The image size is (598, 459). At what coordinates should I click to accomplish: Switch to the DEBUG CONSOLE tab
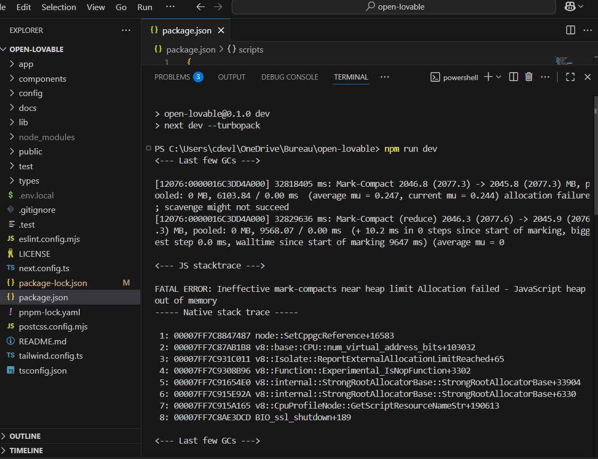pos(290,77)
